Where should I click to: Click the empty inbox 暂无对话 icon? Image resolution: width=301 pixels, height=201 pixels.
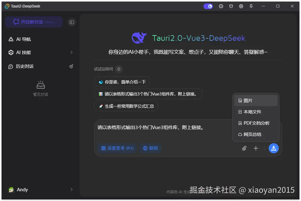tap(41, 85)
